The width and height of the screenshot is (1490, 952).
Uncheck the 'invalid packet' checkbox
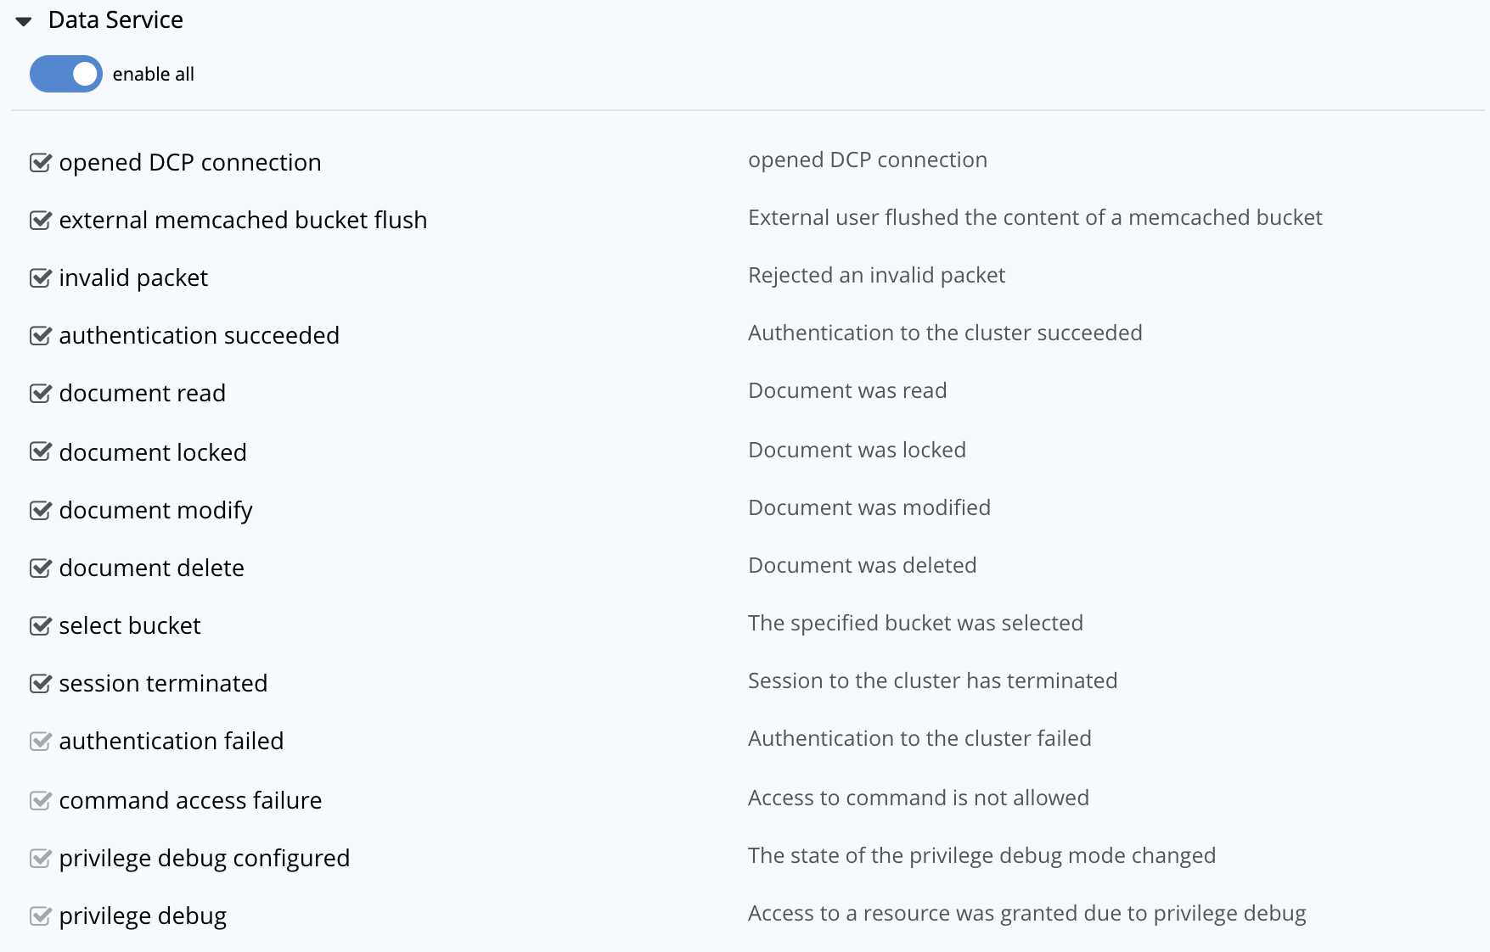tap(39, 277)
